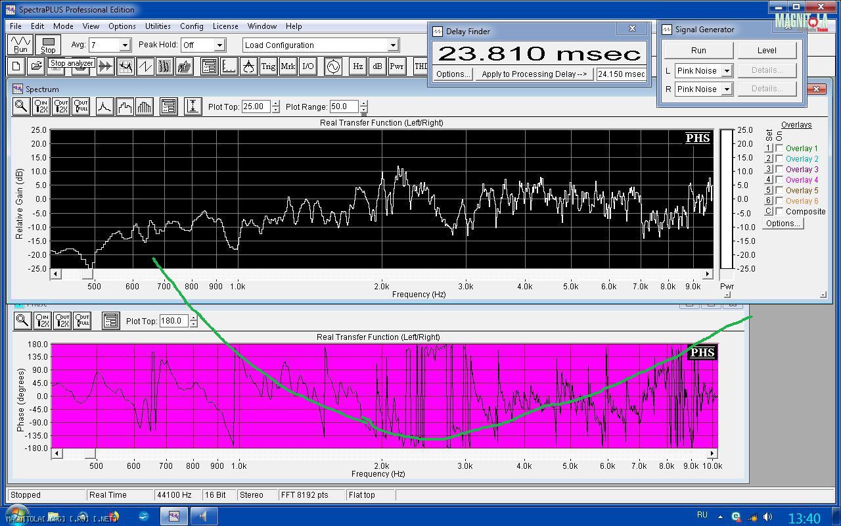Open Phase window options dialog icon
The width and height of the screenshot is (841, 526).
110,321
